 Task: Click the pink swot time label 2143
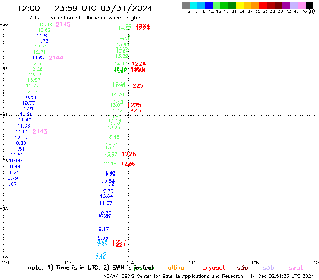(40, 131)
